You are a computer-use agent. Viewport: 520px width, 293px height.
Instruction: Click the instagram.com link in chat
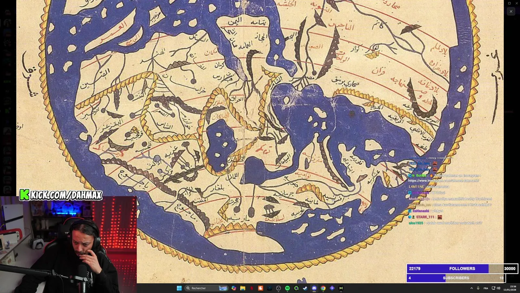[444, 181]
